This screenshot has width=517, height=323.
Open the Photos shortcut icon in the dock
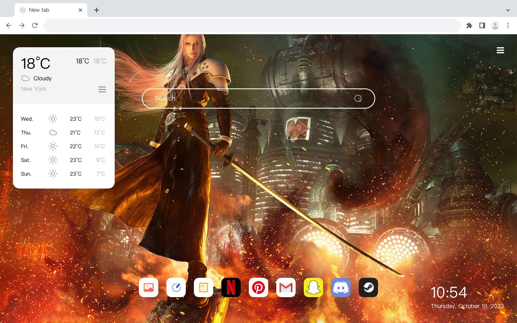point(149,287)
